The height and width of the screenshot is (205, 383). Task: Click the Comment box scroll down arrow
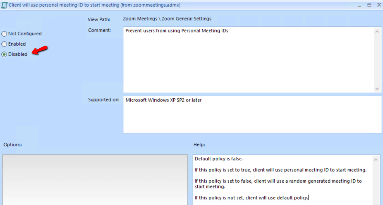(377, 89)
